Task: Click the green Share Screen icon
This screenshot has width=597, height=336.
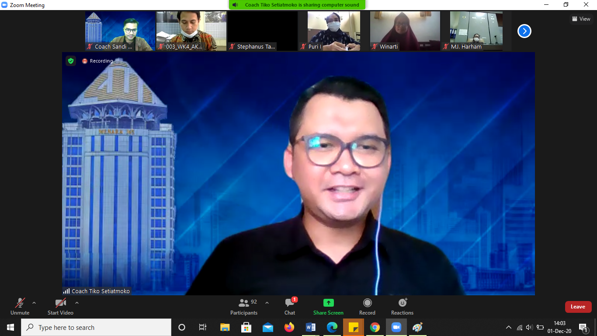Action: tap(328, 303)
